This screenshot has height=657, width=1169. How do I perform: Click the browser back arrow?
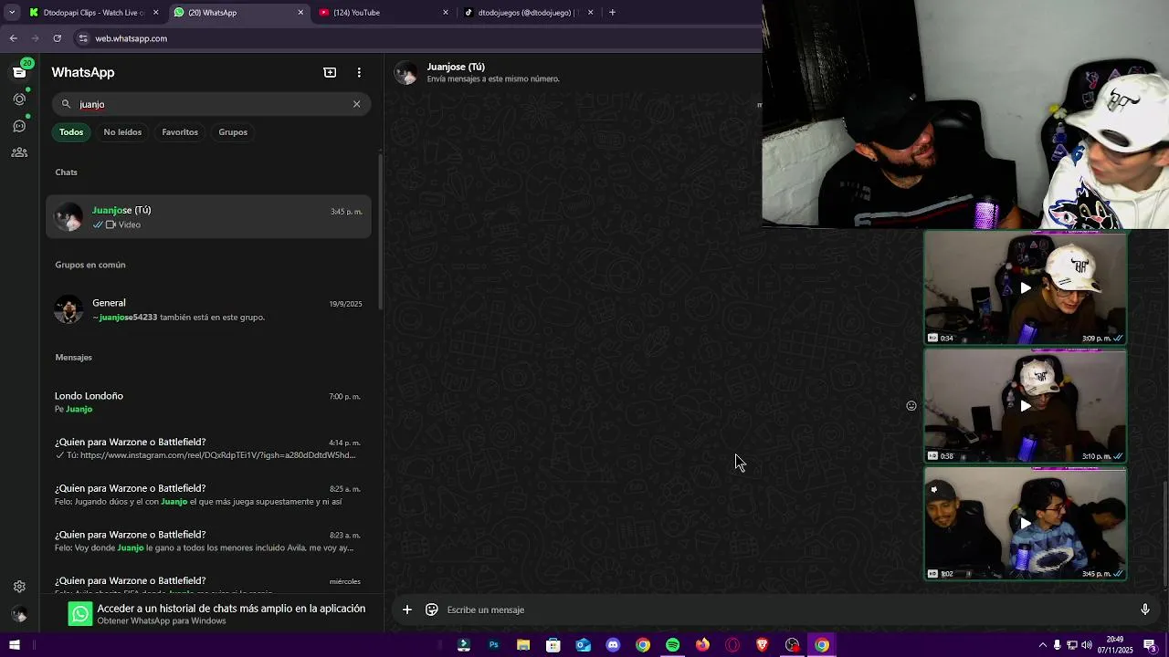tap(13, 38)
